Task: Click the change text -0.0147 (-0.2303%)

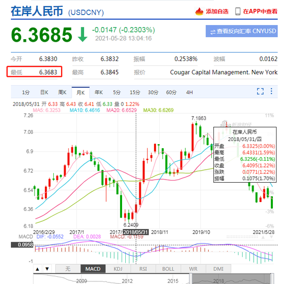Action: [123, 30]
